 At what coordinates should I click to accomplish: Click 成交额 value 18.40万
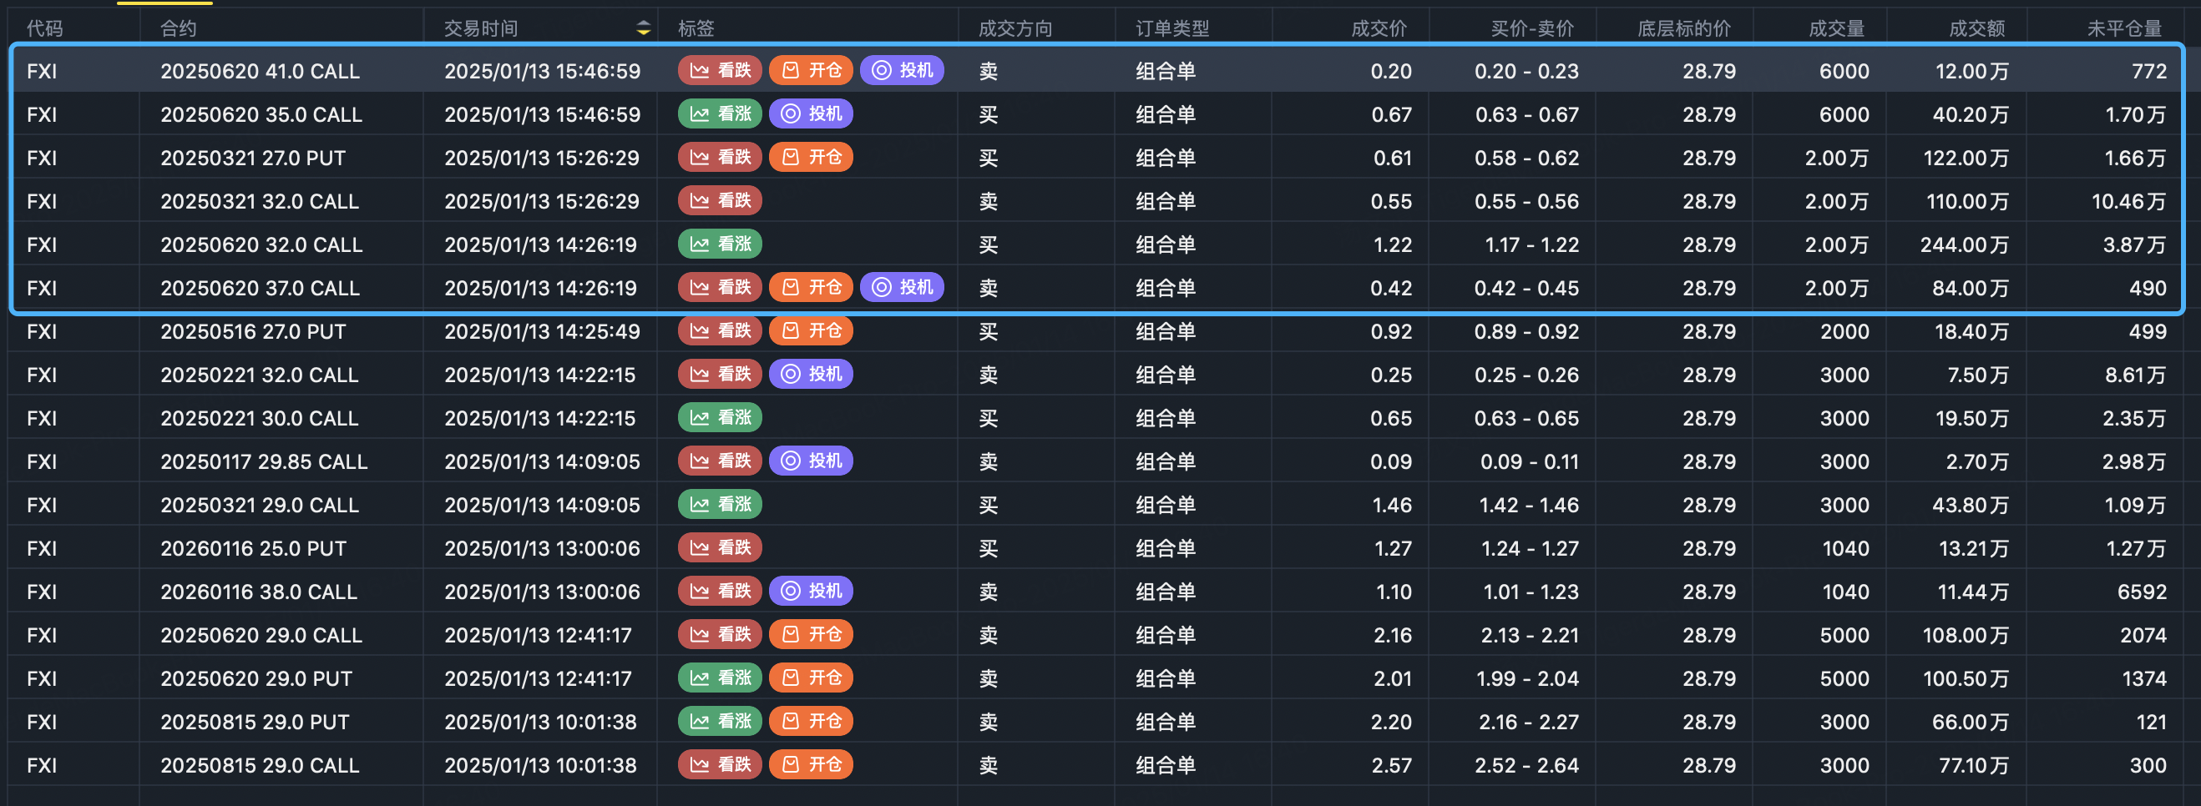(1971, 331)
